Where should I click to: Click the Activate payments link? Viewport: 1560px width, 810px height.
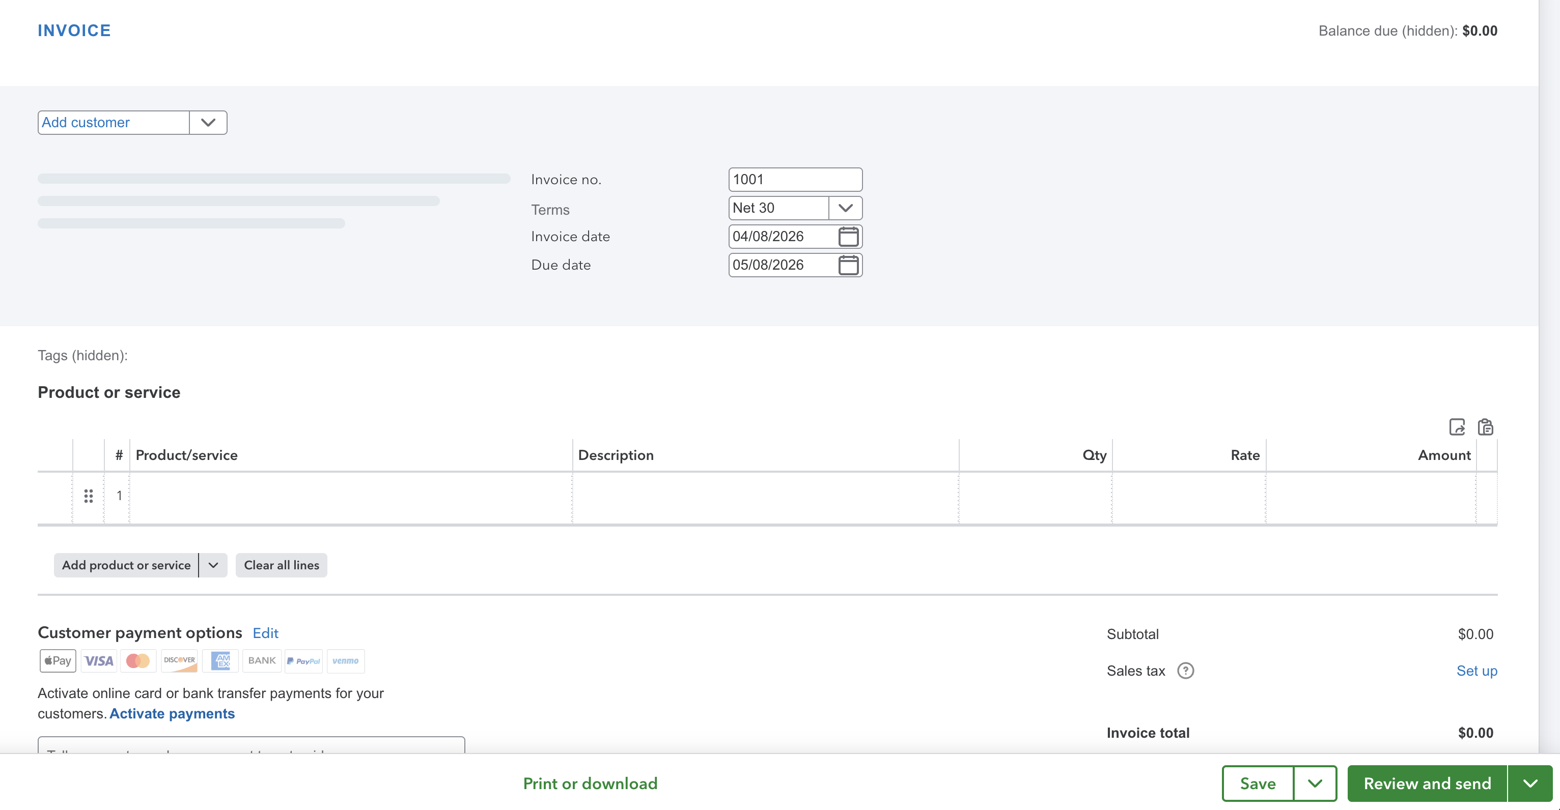(x=172, y=713)
